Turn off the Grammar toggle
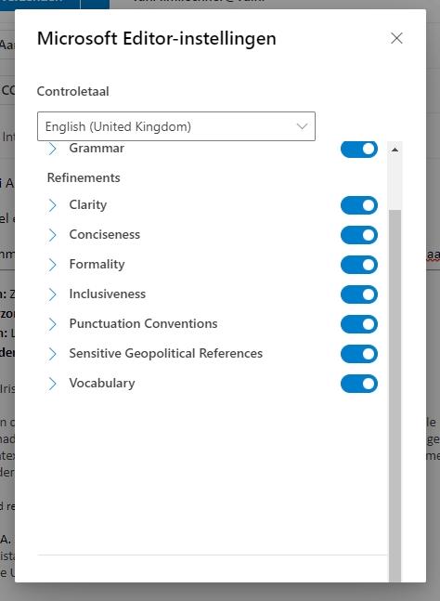The width and height of the screenshot is (440, 601). click(359, 150)
